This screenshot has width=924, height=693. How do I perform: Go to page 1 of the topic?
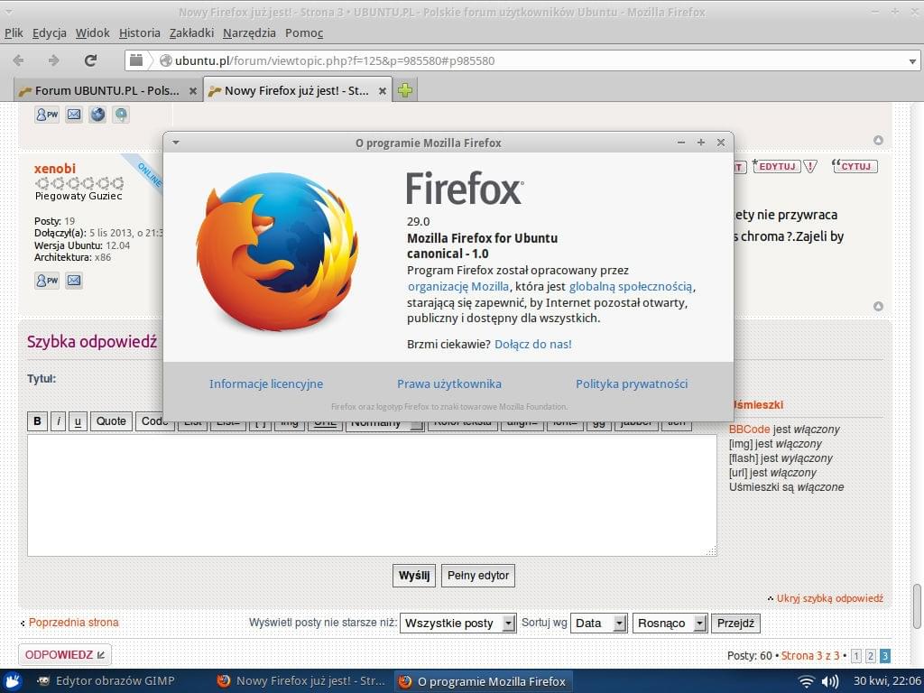click(x=856, y=655)
